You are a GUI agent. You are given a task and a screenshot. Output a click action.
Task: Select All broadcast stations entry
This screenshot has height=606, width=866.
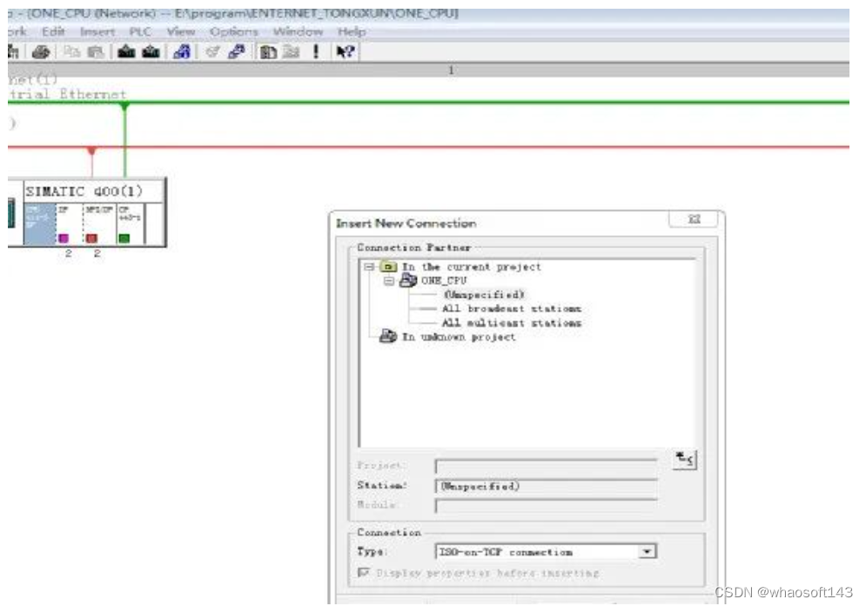point(512,308)
